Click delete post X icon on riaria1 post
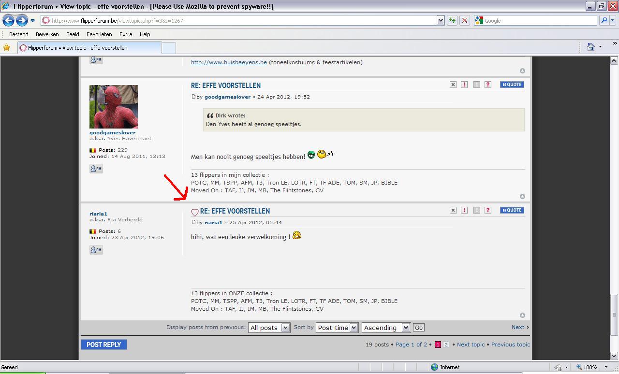This screenshot has height=374, width=619. pyautogui.click(x=453, y=210)
